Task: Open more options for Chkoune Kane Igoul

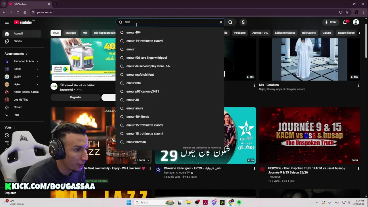Action: [254, 168]
